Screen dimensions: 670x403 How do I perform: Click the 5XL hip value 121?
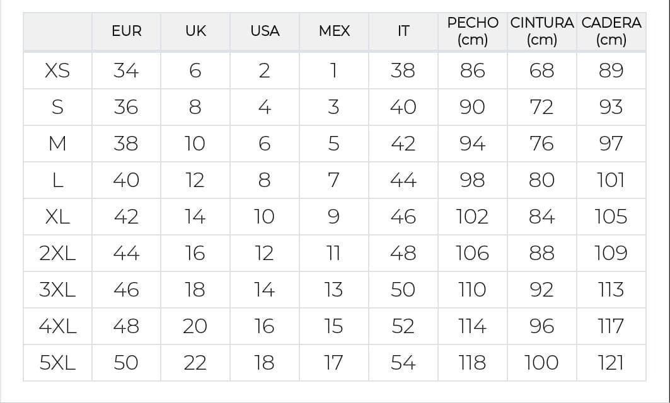point(611,363)
